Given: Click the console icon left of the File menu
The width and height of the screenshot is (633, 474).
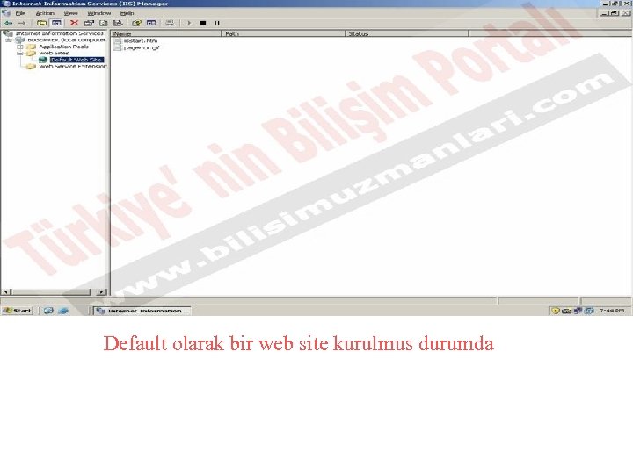Looking at the screenshot, I should click(5, 13).
